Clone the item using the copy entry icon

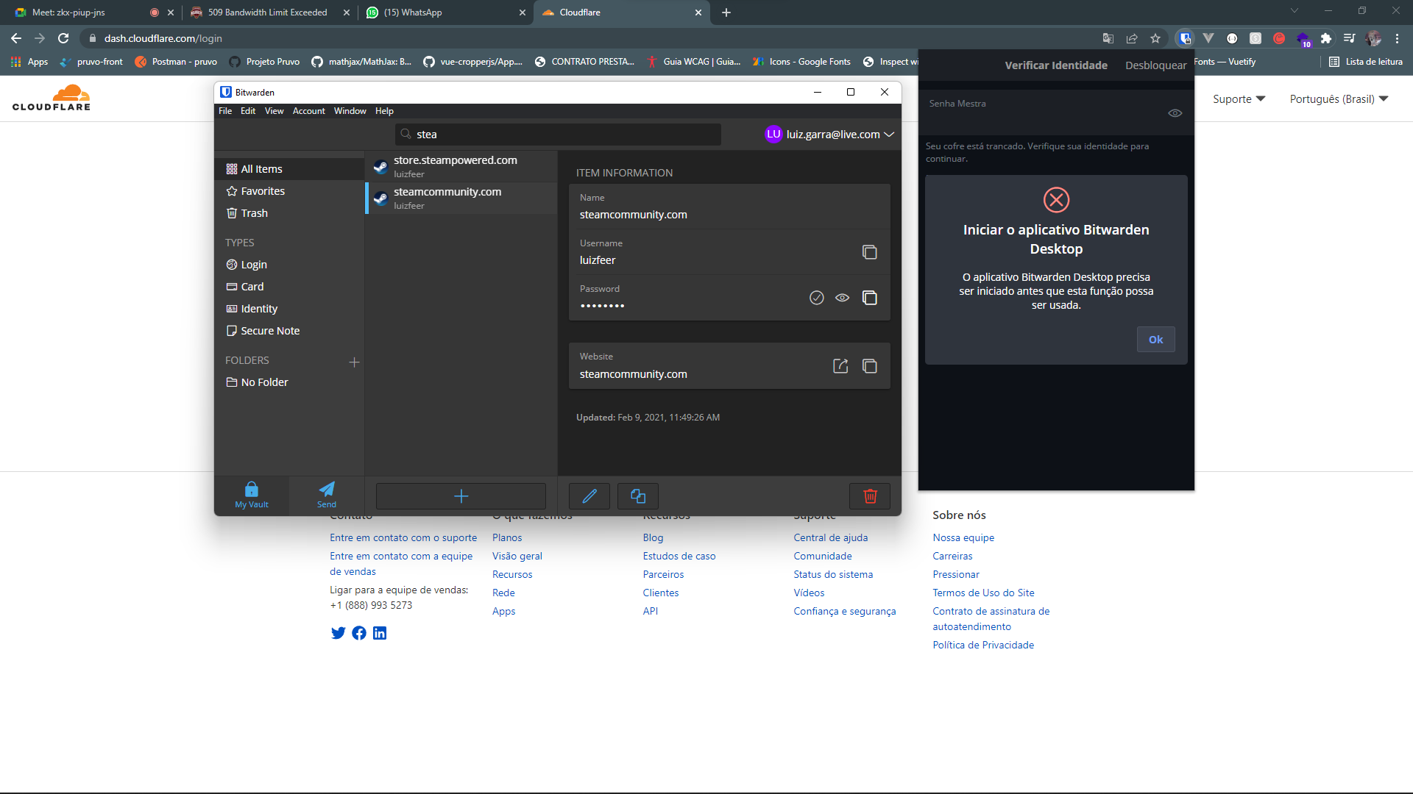[x=637, y=496]
